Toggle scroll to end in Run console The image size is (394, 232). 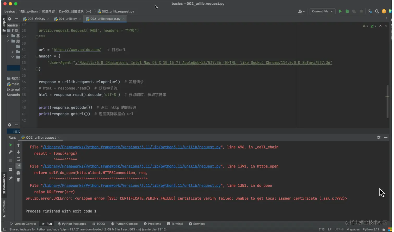18,166
